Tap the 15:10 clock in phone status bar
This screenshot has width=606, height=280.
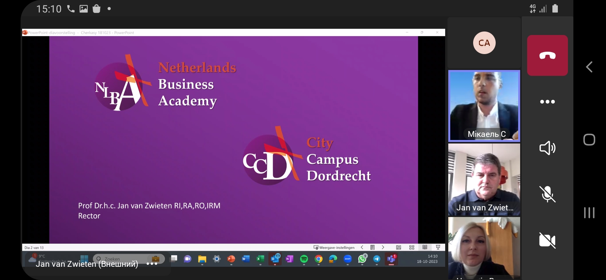[x=49, y=9]
